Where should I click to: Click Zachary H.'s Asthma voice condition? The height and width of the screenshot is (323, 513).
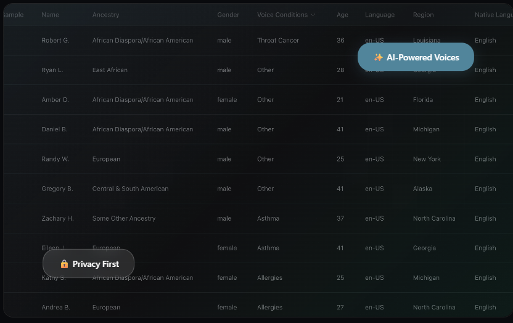[268, 218]
